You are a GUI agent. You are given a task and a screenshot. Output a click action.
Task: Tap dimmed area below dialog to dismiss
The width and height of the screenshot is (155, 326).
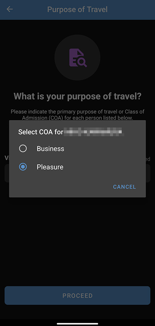(x=77, y=239)
